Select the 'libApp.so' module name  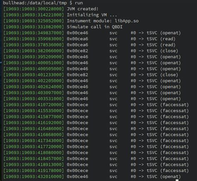[127, 21]
